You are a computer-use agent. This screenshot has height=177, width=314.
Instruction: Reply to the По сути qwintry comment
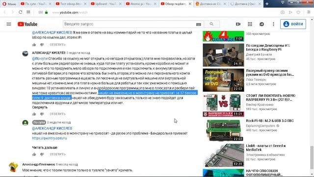pos(58,154)
